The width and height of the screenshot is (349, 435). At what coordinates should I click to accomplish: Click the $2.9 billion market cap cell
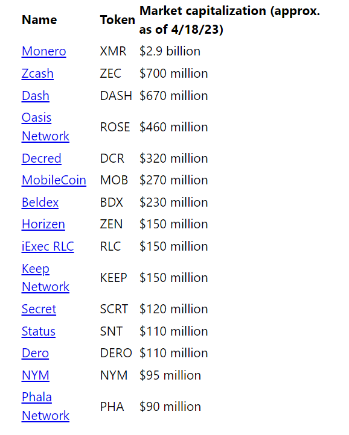[x=170, y=51]
